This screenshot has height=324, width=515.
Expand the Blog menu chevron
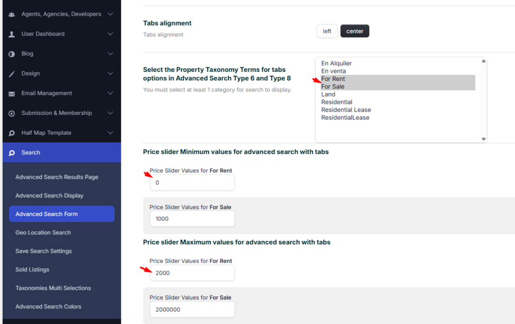click(110, 53)
